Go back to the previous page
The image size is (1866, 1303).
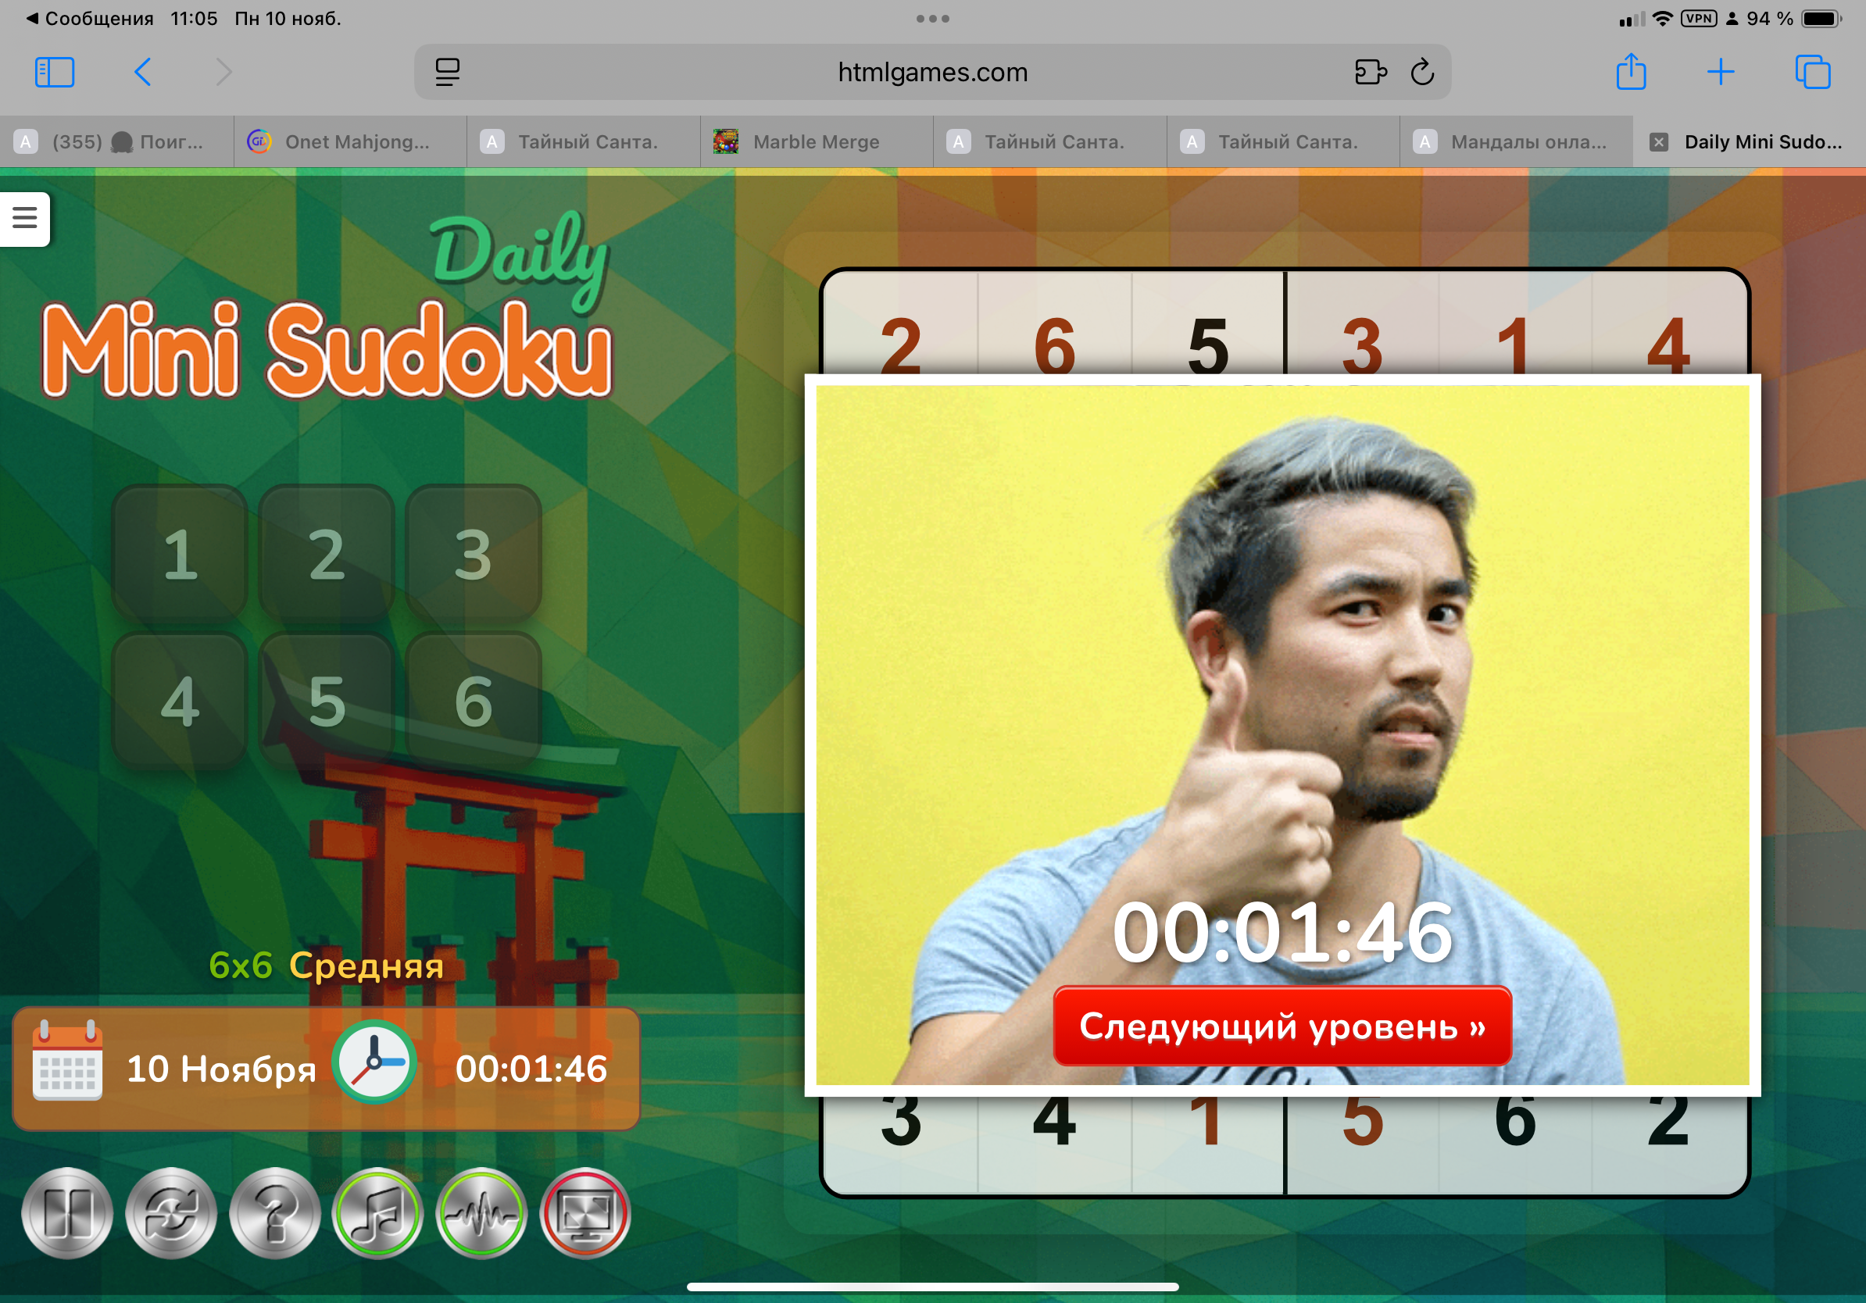[x=143, y=73]
